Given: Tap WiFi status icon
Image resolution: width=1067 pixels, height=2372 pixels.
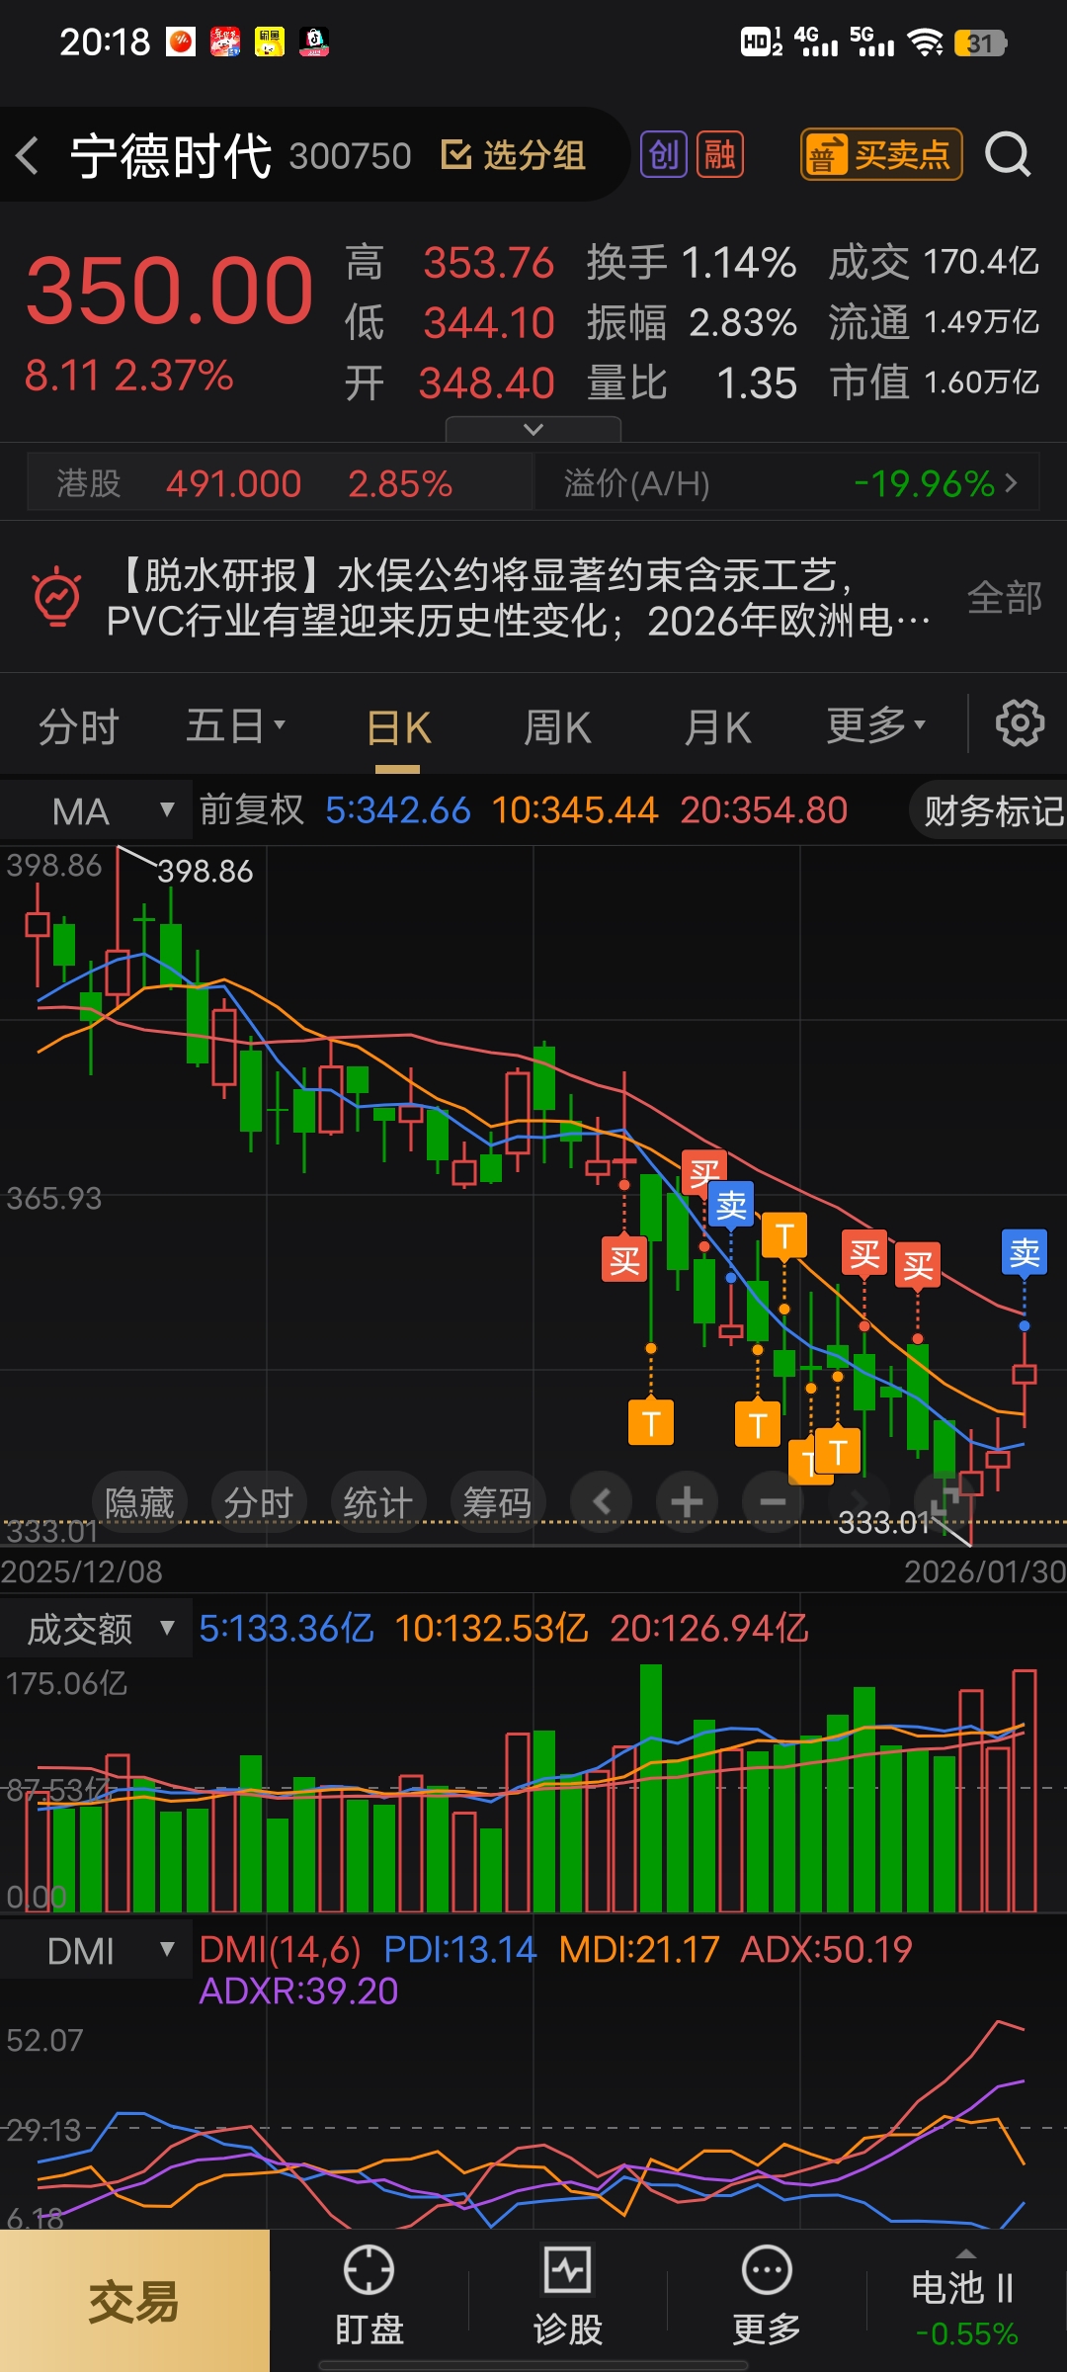Looking at the screenshot, I should 926,42.
